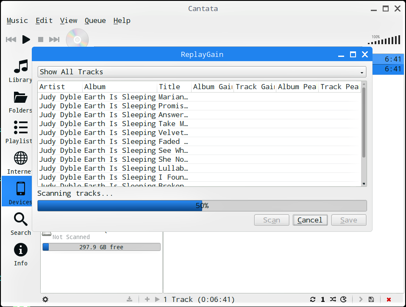
Task: Click the Stop playback button
Action: 40,39
